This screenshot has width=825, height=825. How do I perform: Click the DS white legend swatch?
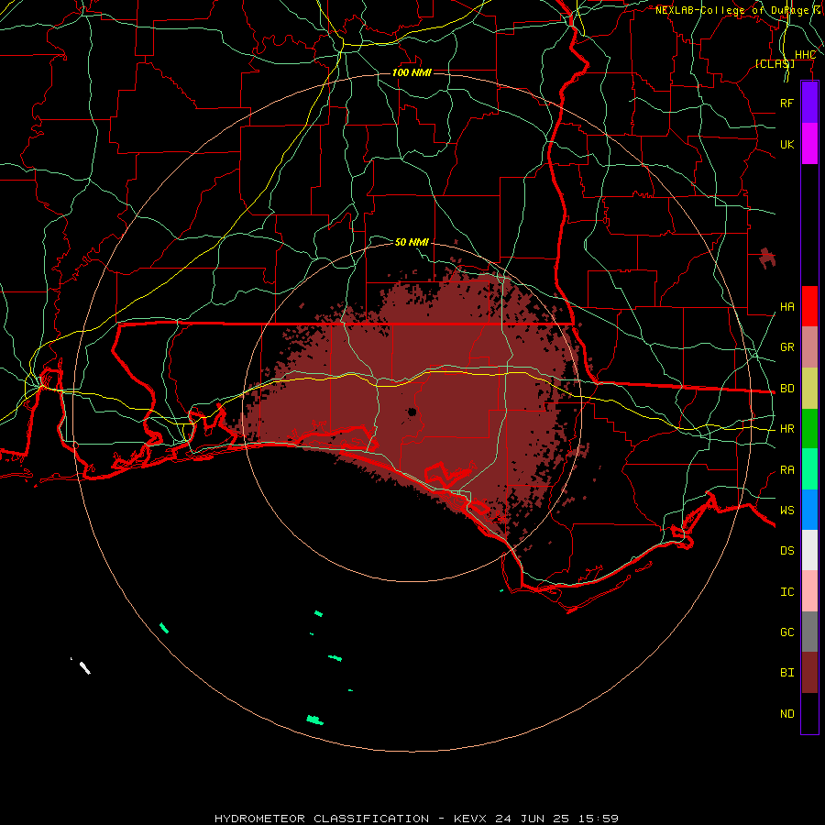point(809,550)
